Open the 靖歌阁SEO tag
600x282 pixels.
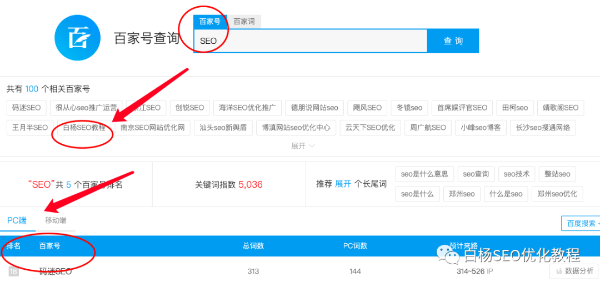click(x=561, y=108)
